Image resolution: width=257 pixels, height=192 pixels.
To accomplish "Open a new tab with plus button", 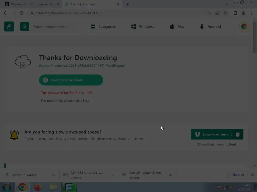I will (128, 4).
